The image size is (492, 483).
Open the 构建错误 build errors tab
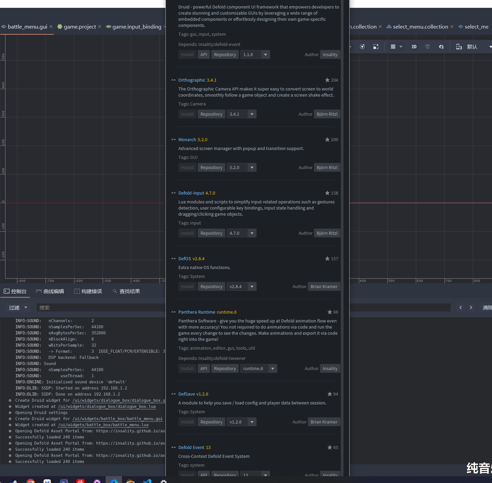(x=88, y=291)
